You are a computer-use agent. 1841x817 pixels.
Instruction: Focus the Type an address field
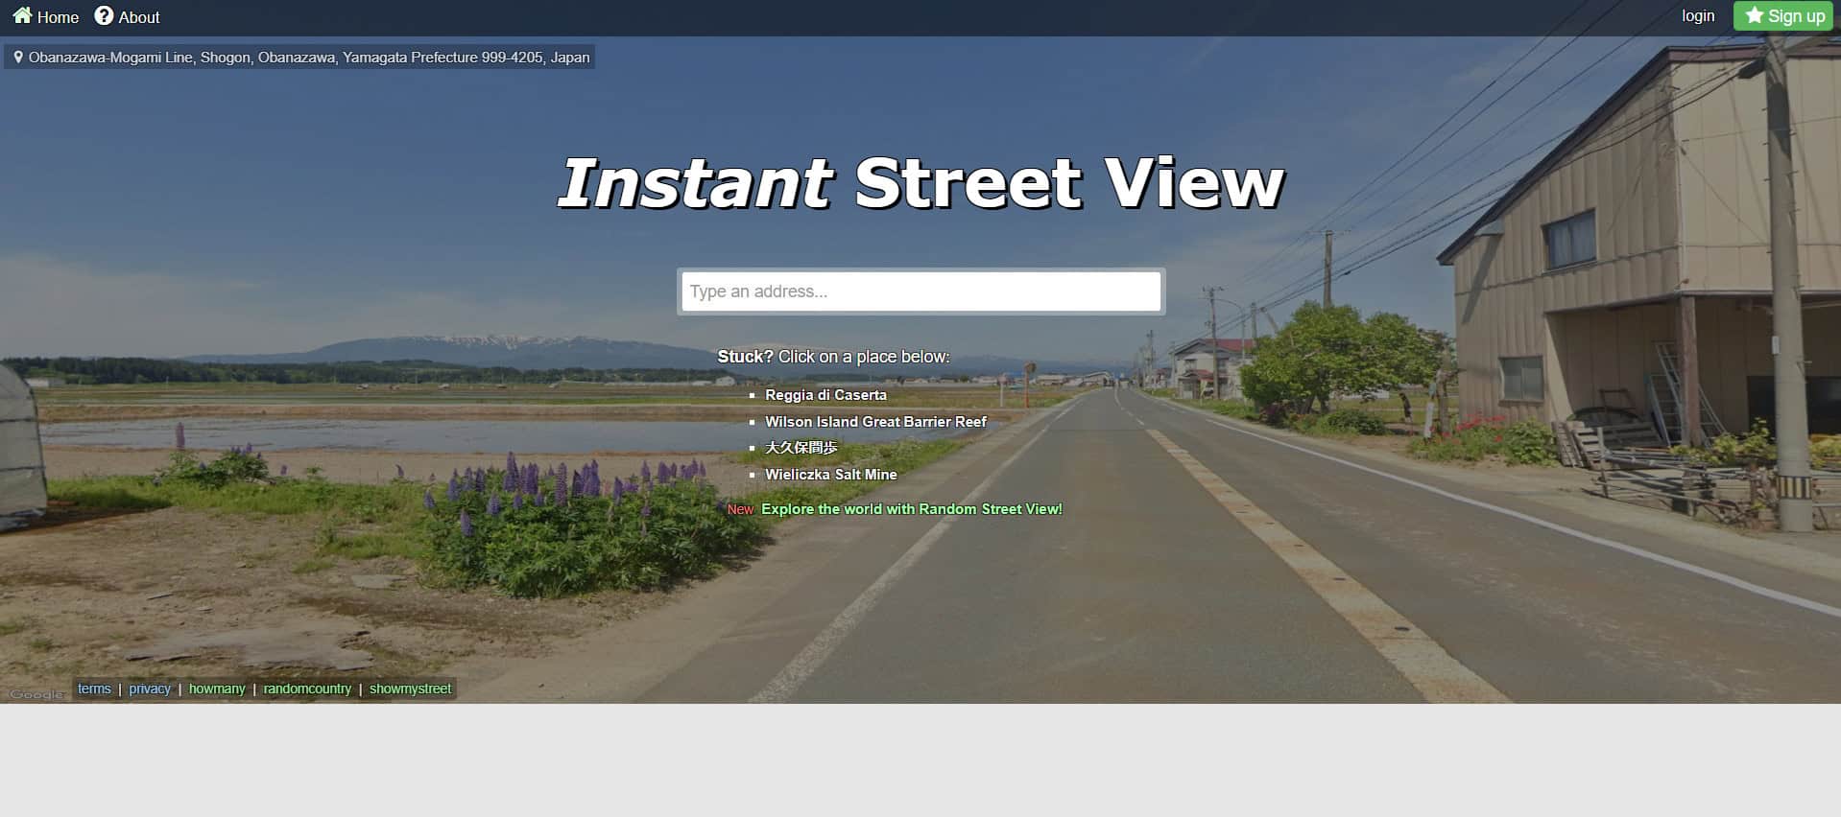tap(920, 292)
